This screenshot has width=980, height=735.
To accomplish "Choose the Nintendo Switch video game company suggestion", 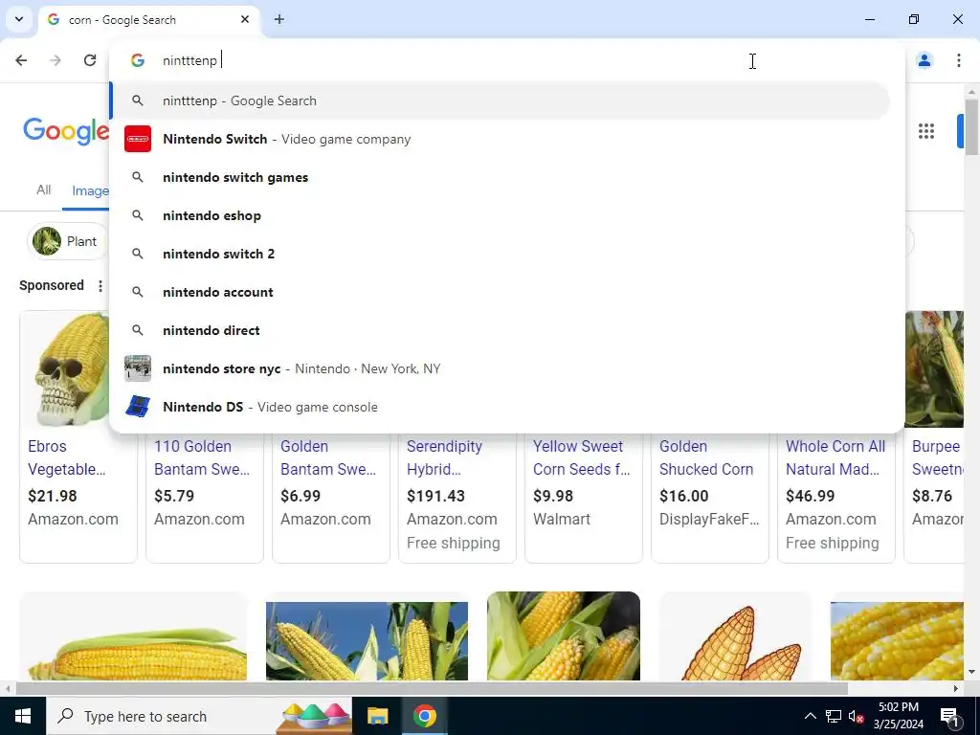I will [500, 139].
